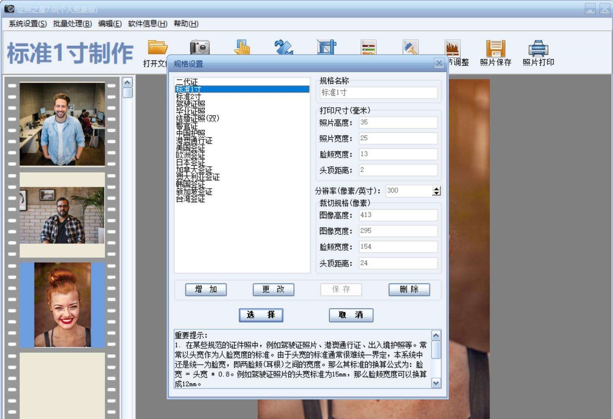The width and height of the screenshot is (613, 419).
Task: Open a file using the folder icon
Action: pos(157,47)
